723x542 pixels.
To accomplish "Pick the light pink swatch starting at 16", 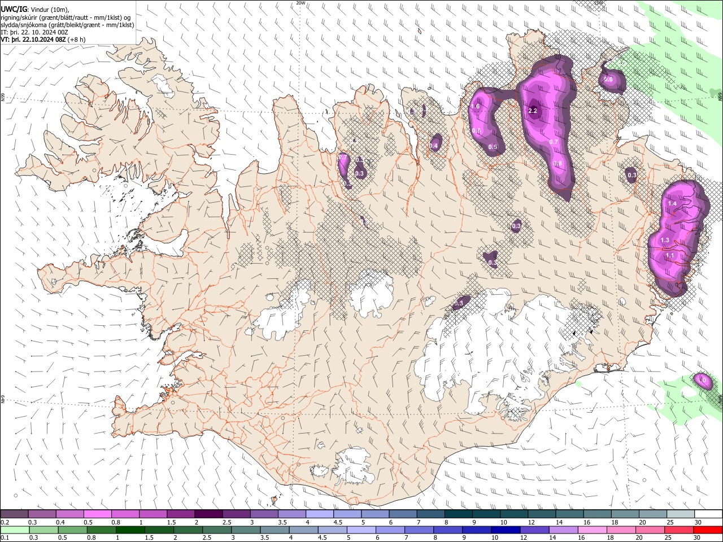I will coord(592,530).
